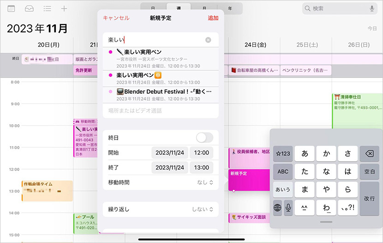Open the プール event
383x243 pixels.
point(86,224)
